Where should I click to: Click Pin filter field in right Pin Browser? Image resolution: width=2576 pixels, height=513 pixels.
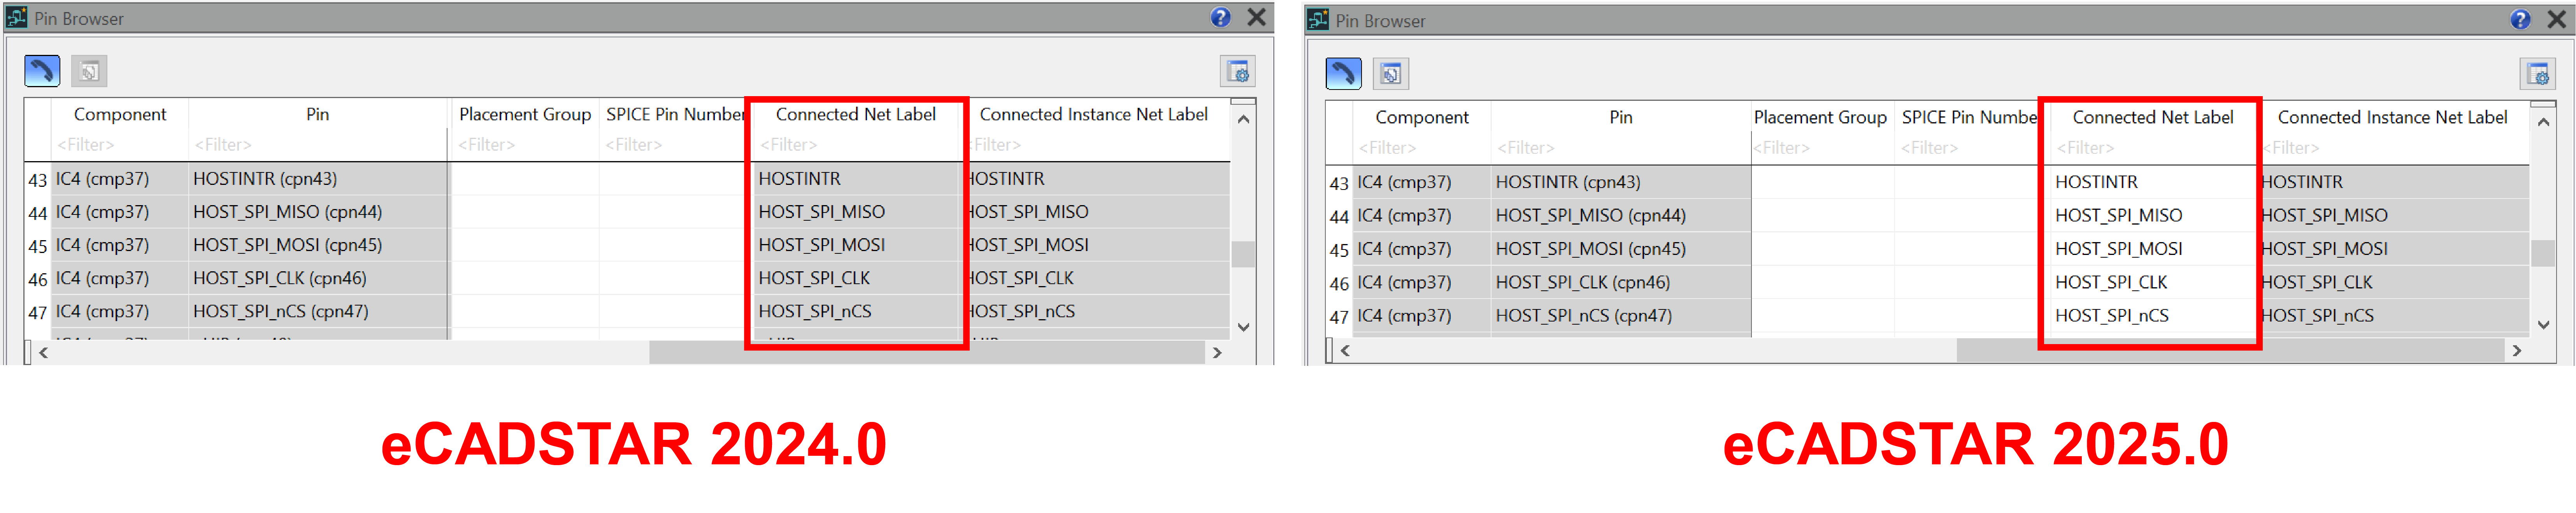(x=1619, y=148)
